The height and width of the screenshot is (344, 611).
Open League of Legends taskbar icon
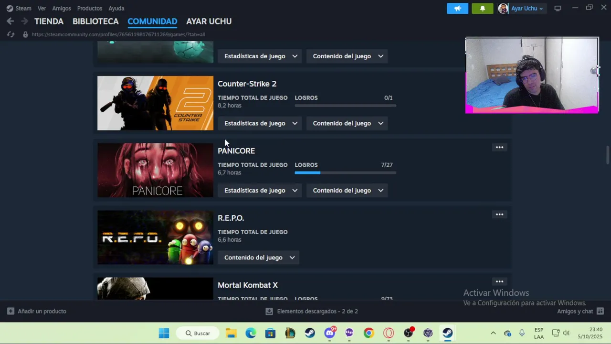[x=290, y=333]
